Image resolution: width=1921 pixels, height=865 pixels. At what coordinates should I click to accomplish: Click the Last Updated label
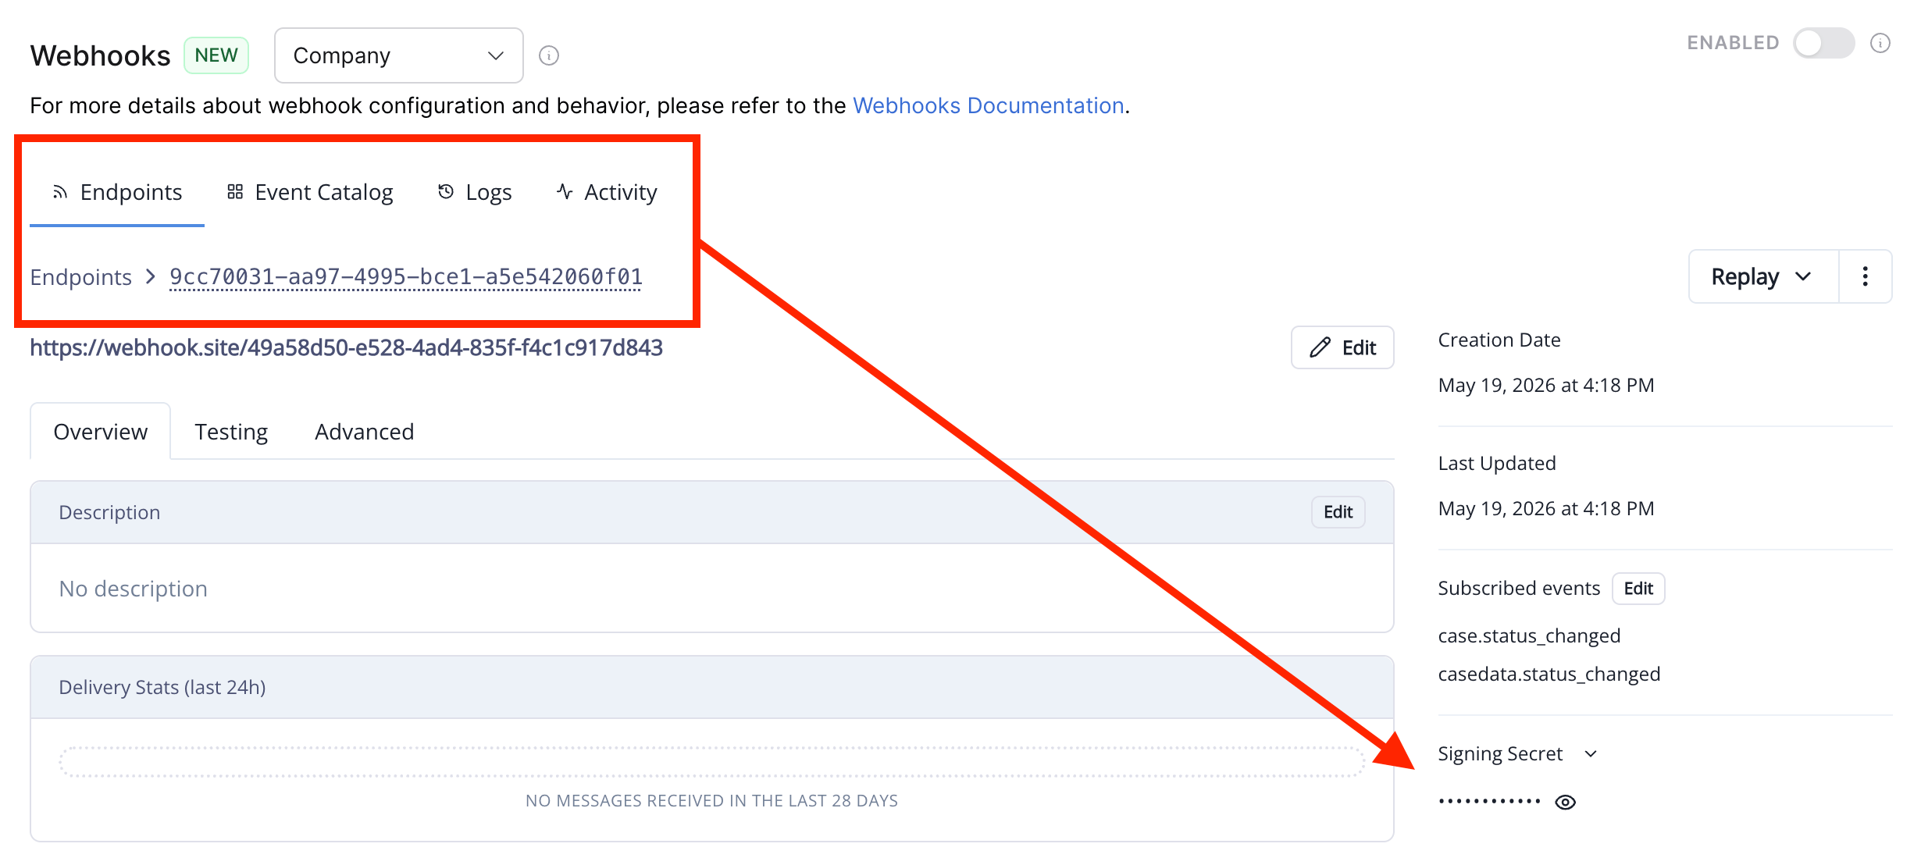pos(1497,463)
